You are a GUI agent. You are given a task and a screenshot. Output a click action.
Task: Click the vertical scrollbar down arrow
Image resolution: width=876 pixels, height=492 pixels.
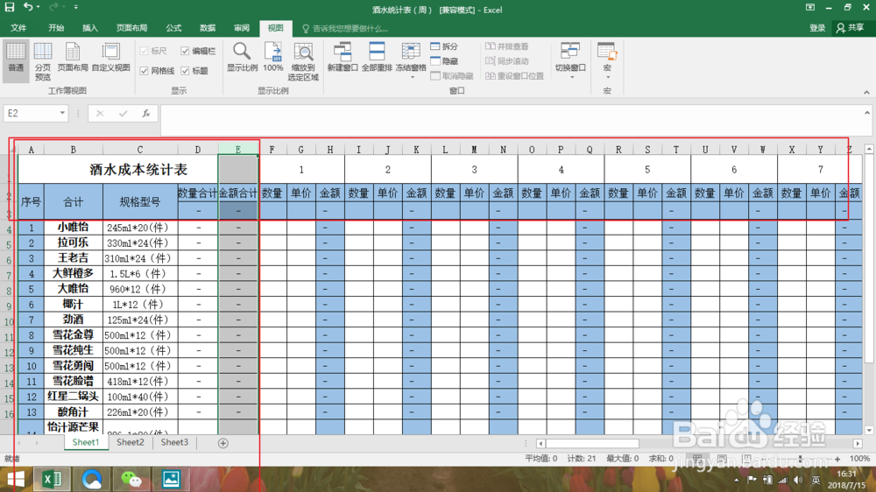tap(869, 430)
